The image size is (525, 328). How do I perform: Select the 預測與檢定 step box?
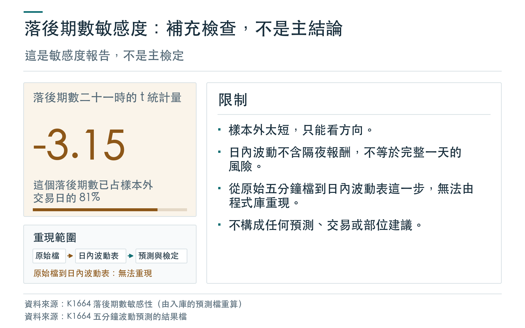tap(161, 256)
